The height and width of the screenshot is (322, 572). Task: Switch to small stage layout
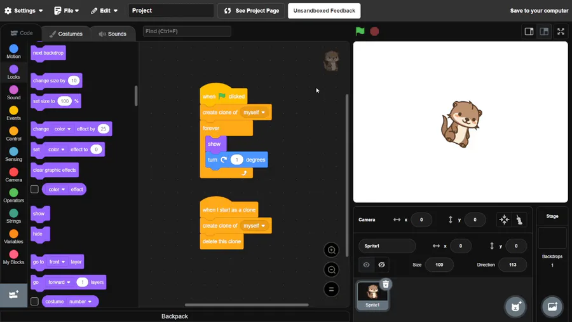pyautogui.click(x=529, y=31)
